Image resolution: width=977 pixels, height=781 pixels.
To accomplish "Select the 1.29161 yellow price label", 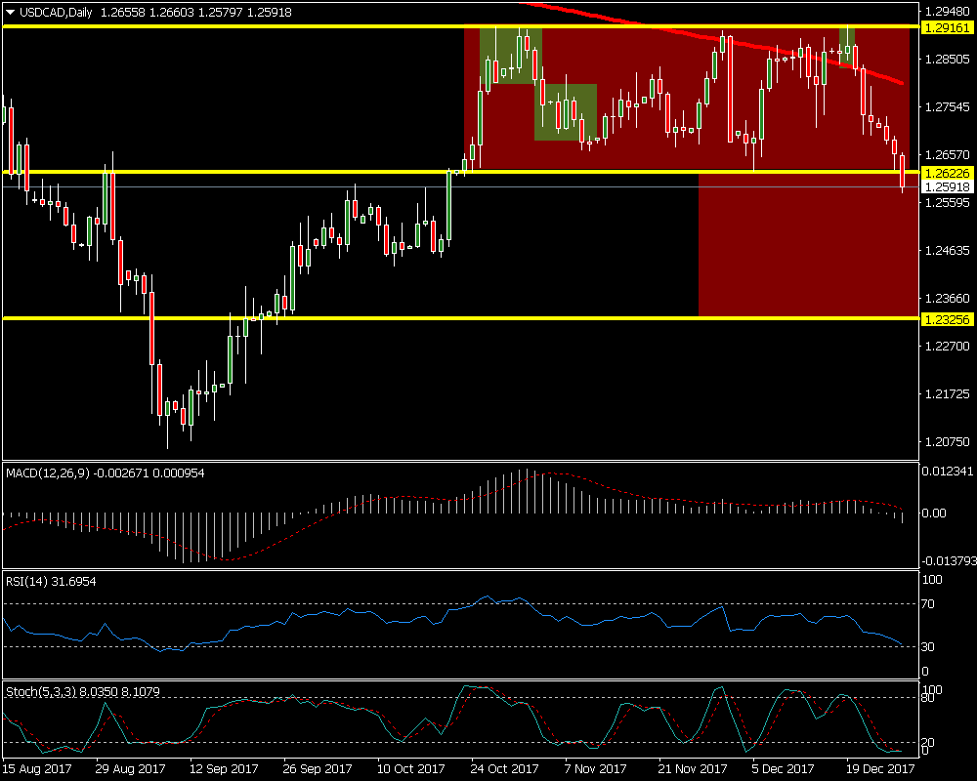I will click(947, 28).
